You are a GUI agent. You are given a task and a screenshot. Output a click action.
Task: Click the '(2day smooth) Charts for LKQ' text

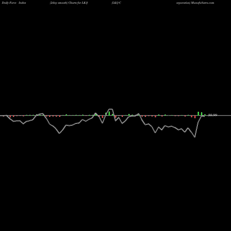tap(69, 3)
